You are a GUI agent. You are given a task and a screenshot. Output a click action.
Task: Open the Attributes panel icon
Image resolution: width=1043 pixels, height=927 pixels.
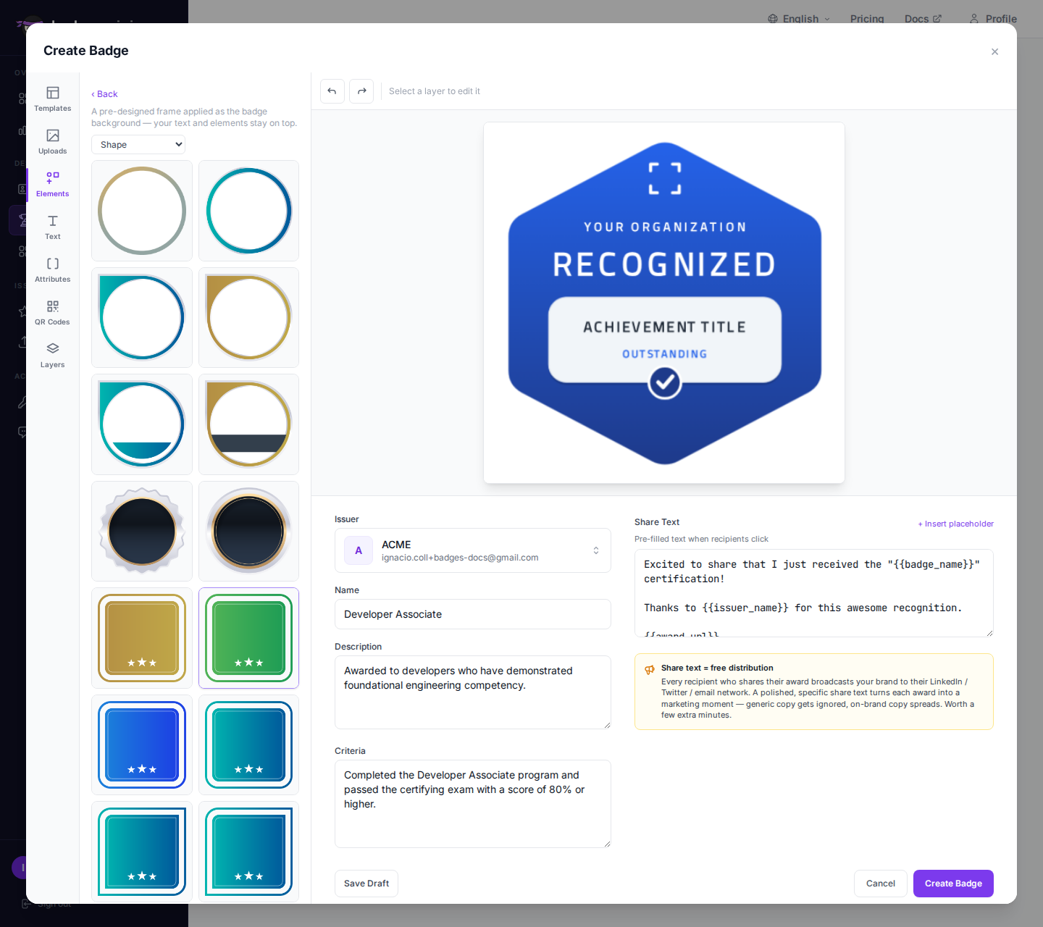53,264
